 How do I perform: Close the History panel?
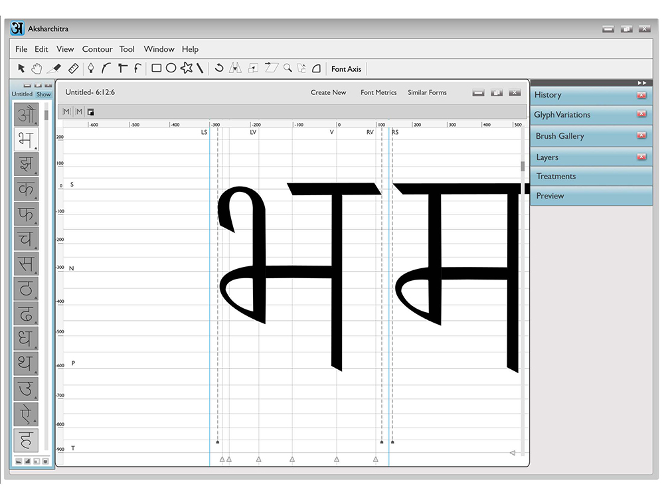point(641,95)
